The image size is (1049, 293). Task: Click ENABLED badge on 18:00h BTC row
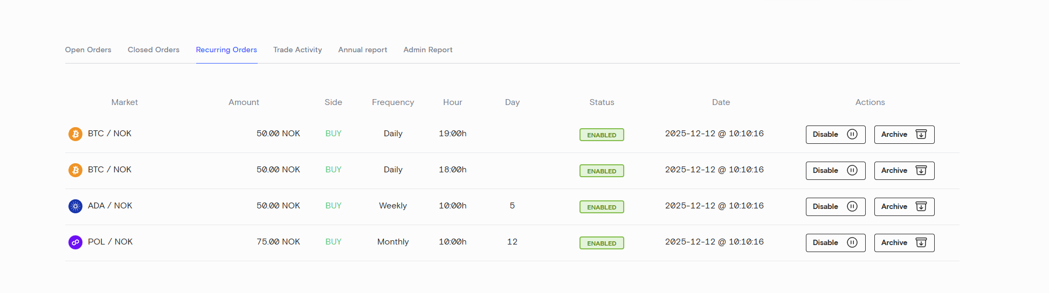point(602,171)
